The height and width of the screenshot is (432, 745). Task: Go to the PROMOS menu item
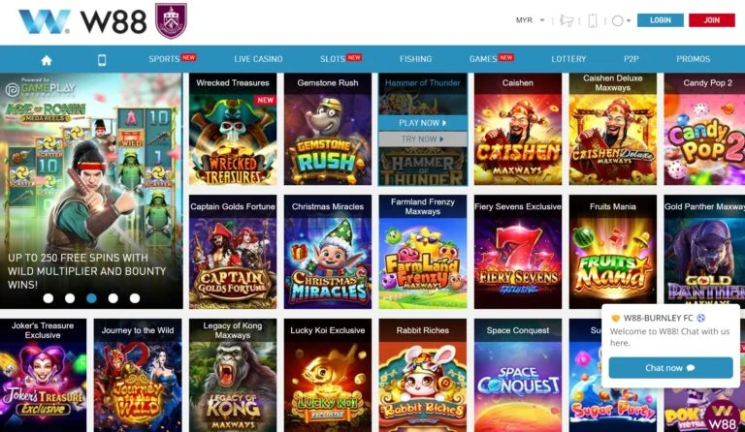693,59
